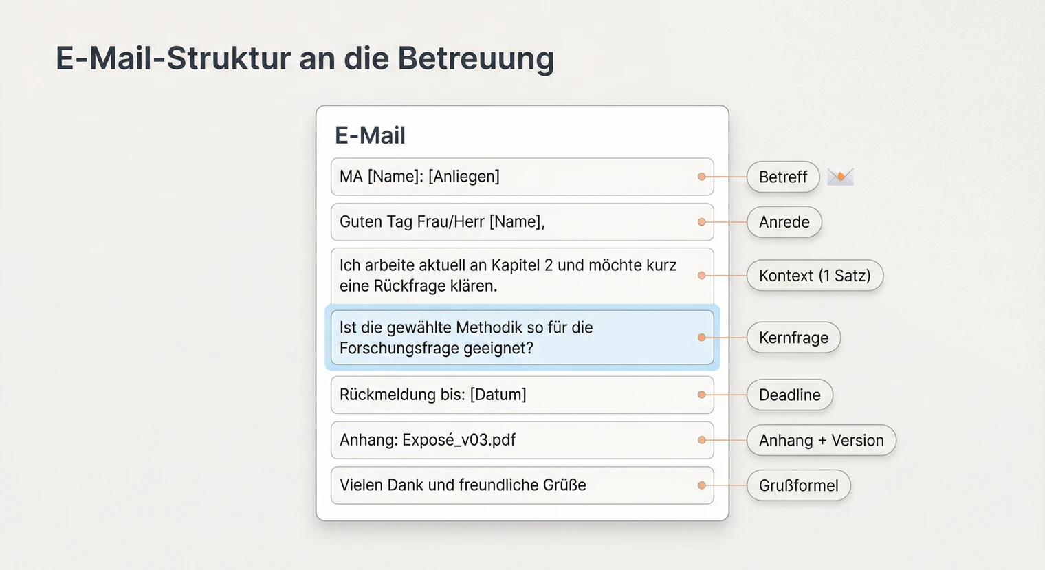Viewport: 1045px width, 570px height.
Task: Expand the Anhang + Version pill
Action: [821, 440]
